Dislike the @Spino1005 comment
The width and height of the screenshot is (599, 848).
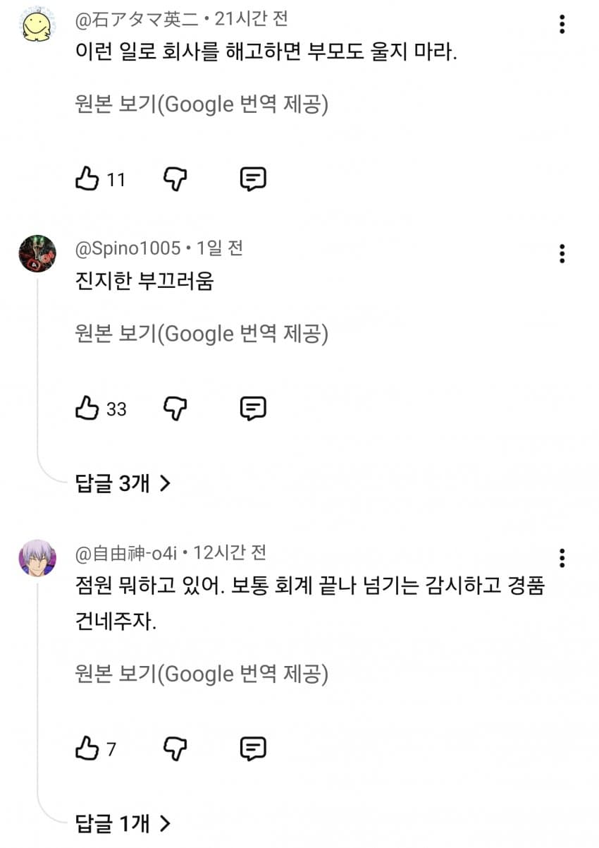tap(175, 408)
